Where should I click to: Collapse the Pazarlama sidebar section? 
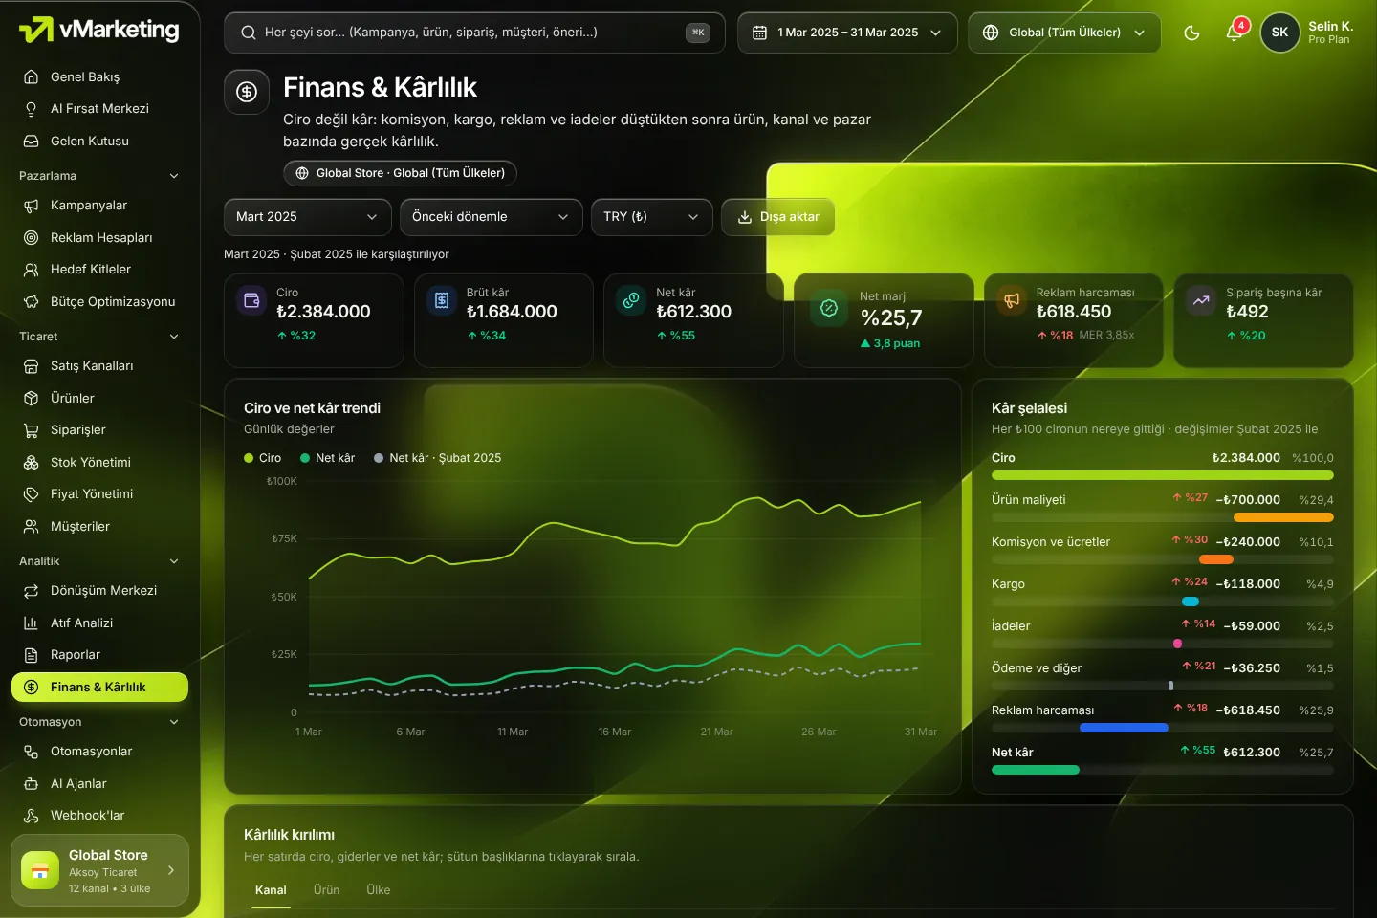99,176
